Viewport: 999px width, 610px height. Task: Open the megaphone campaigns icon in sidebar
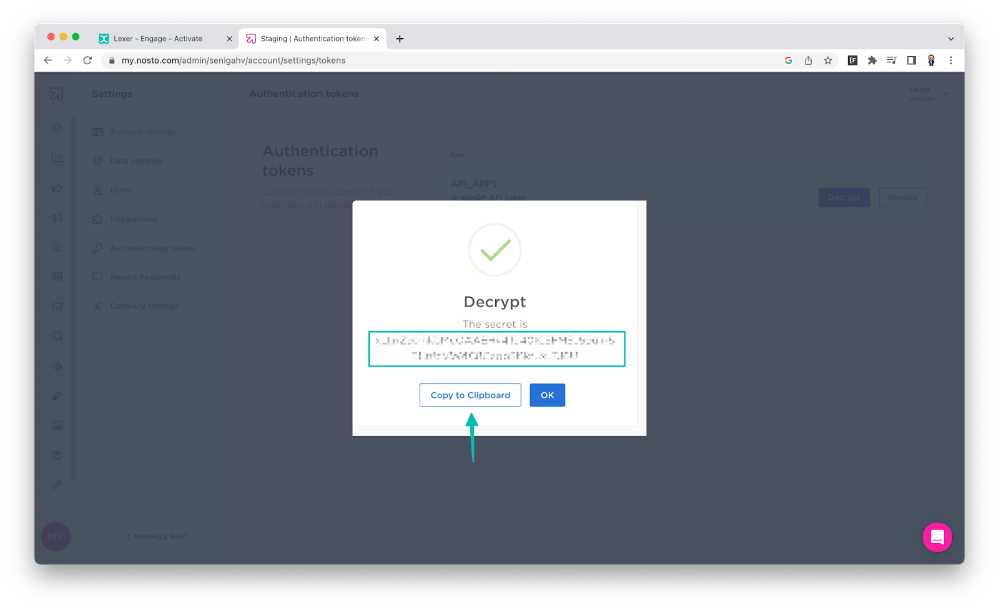(57, 217)
